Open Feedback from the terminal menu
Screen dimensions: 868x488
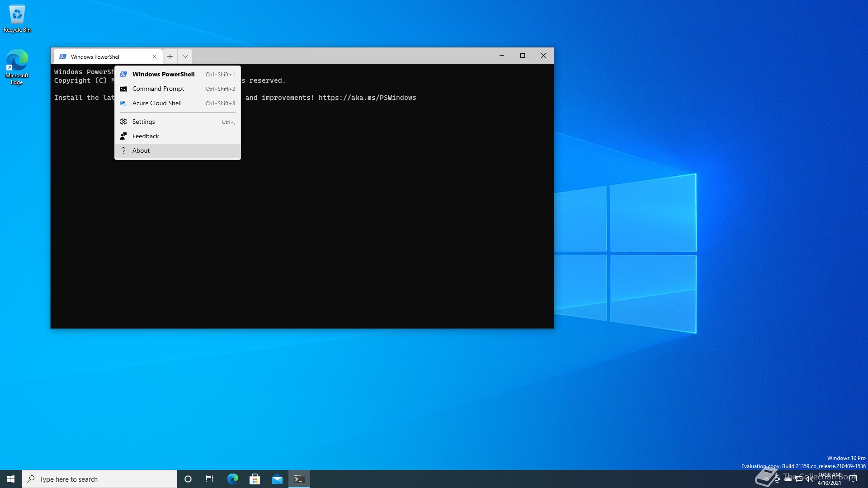click(x=178, y=136)
